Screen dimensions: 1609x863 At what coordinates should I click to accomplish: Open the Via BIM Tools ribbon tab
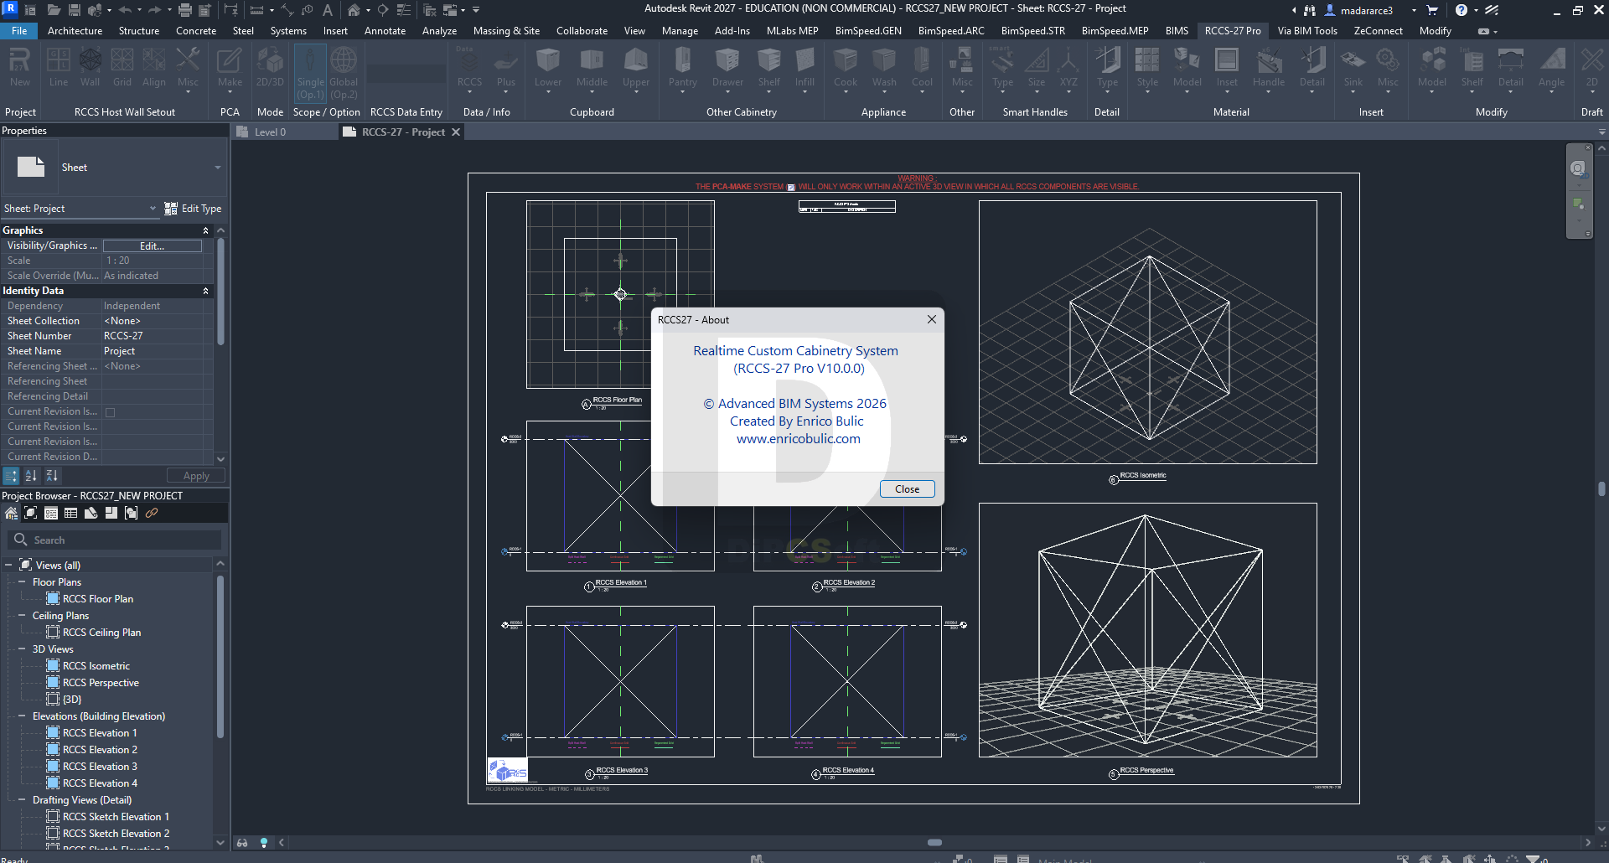1307,31
